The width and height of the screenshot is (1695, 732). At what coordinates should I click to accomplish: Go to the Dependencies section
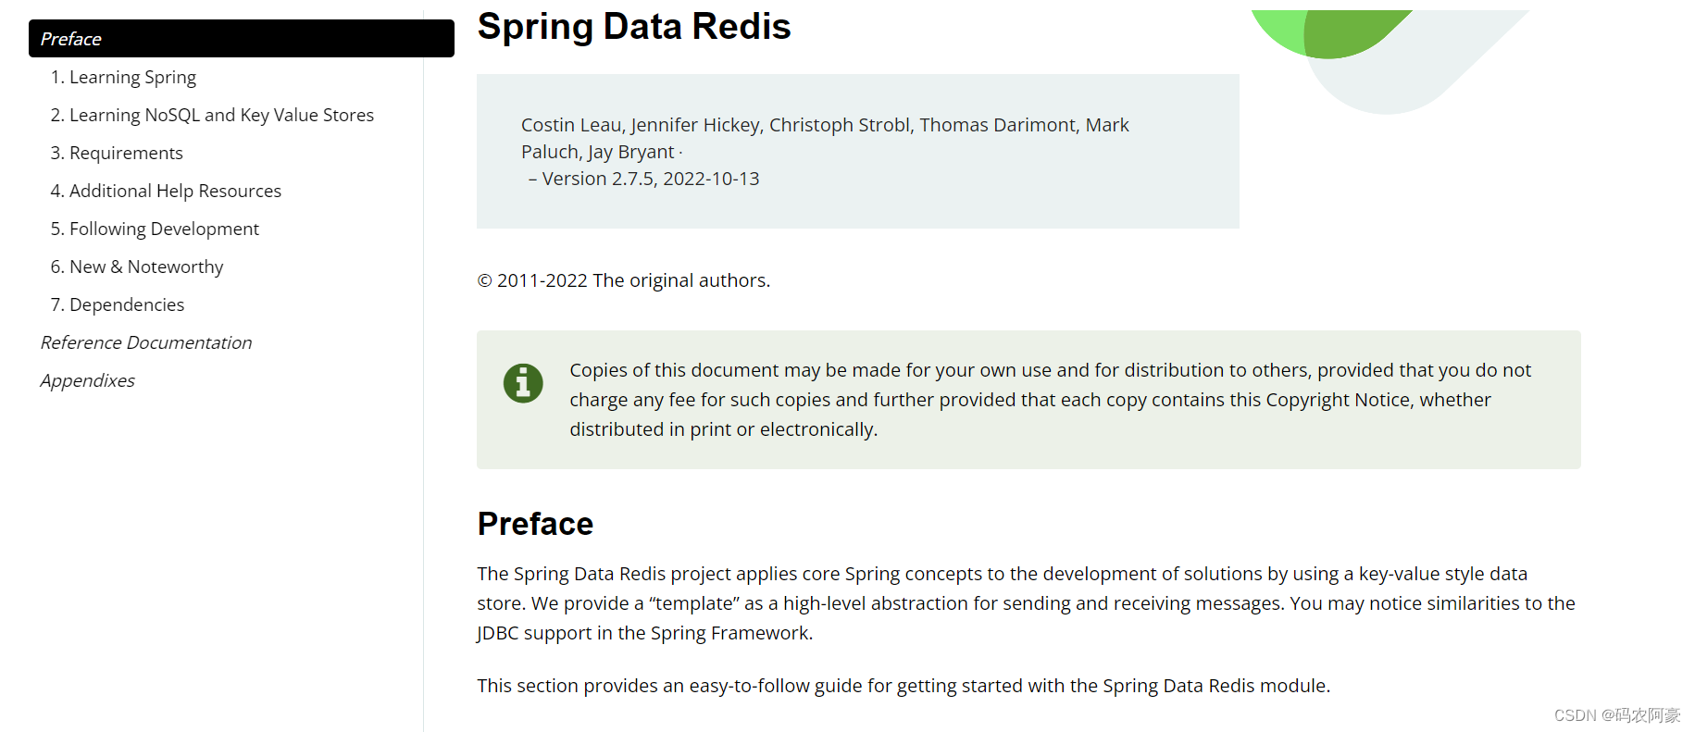point(118,304)
